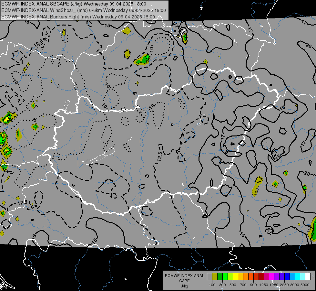Click the J/kg unit label in legend
Image resolution: width=316 pixels, height=291 pixels.
coord(184,286)
